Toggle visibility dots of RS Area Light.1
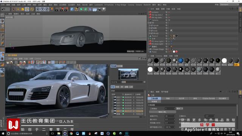 (x=169, y=41)
